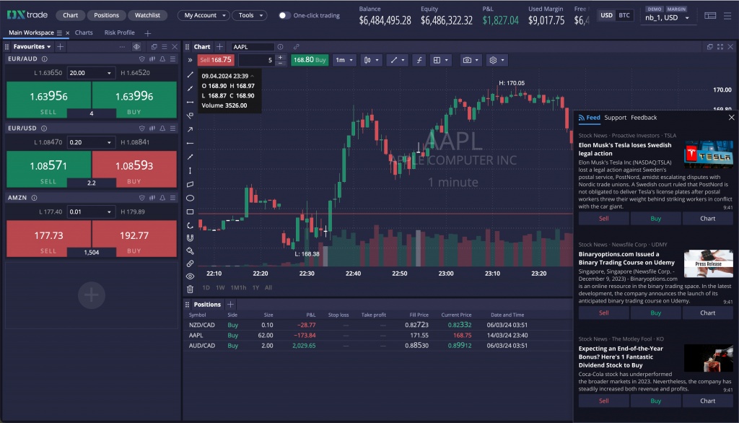Viewport: 739px width, 423px height.
Task: Open the chart type candlestick dropdown
Action: [x=371, y=60]
